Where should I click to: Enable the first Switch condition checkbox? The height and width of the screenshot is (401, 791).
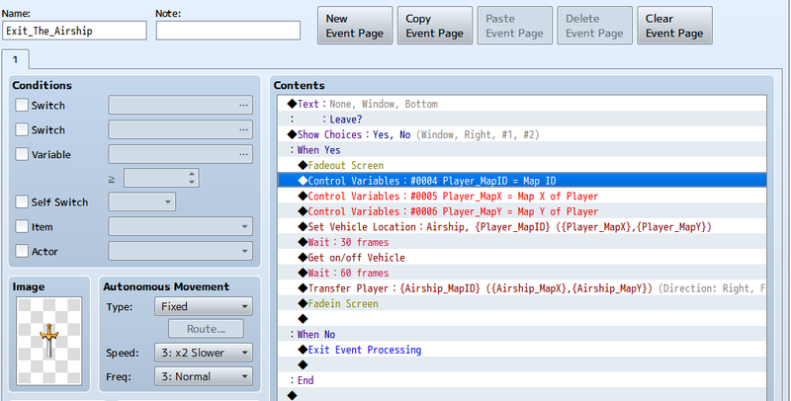click(x=23, y=106)
